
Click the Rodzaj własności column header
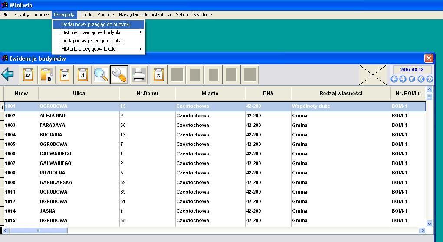click(341, 94)
